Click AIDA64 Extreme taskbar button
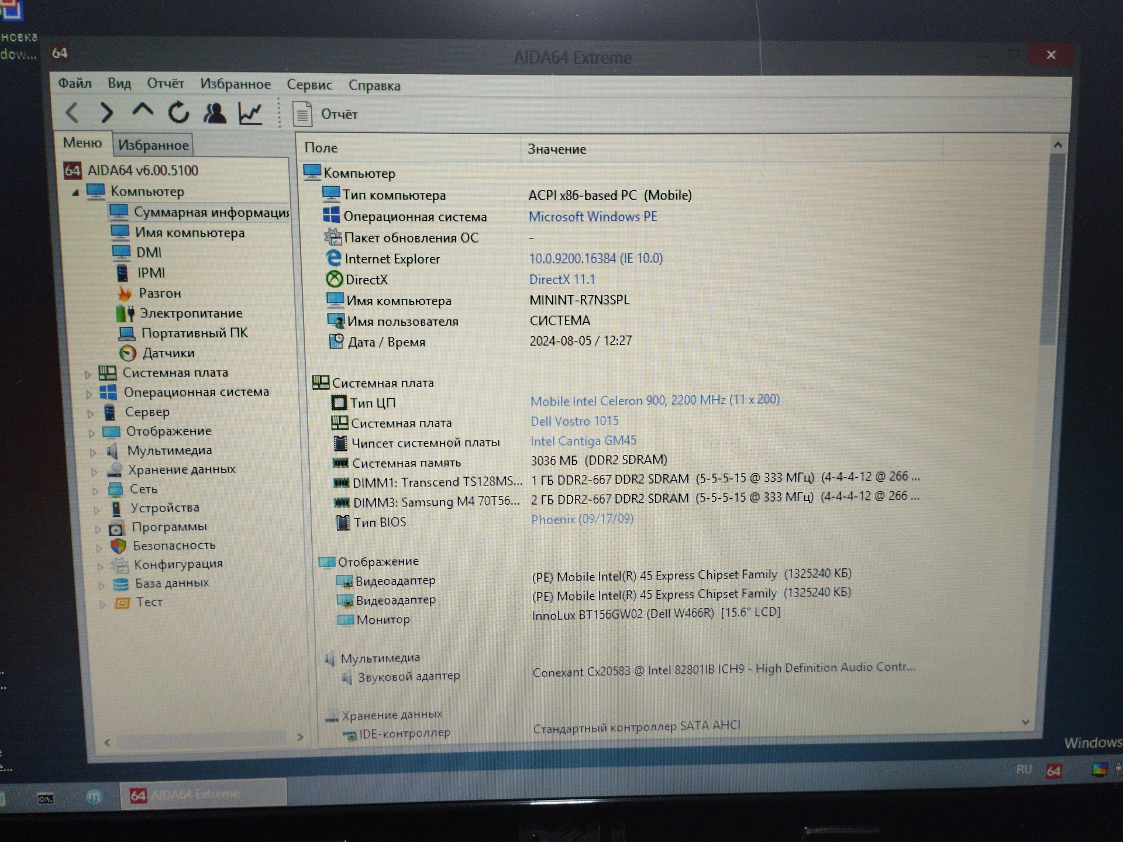 202,795
